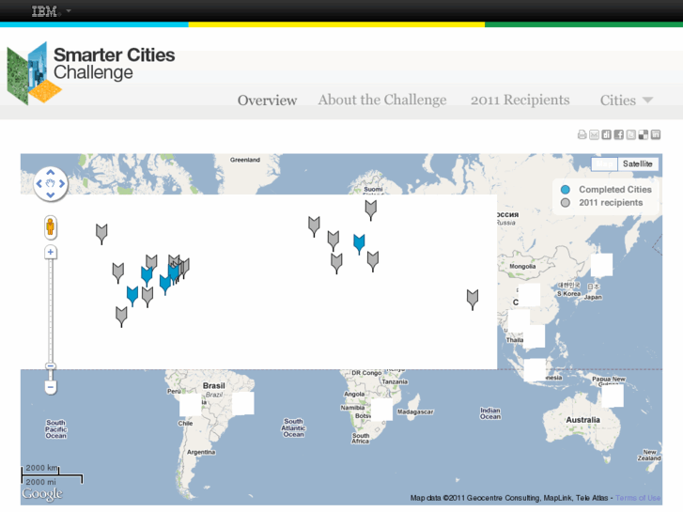683x512 pixels.
Task: Share the page on Facebook
Action: [x=618, y=134]
